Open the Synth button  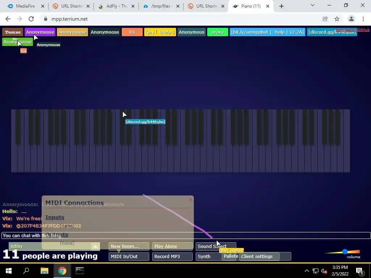coord(208,257)
